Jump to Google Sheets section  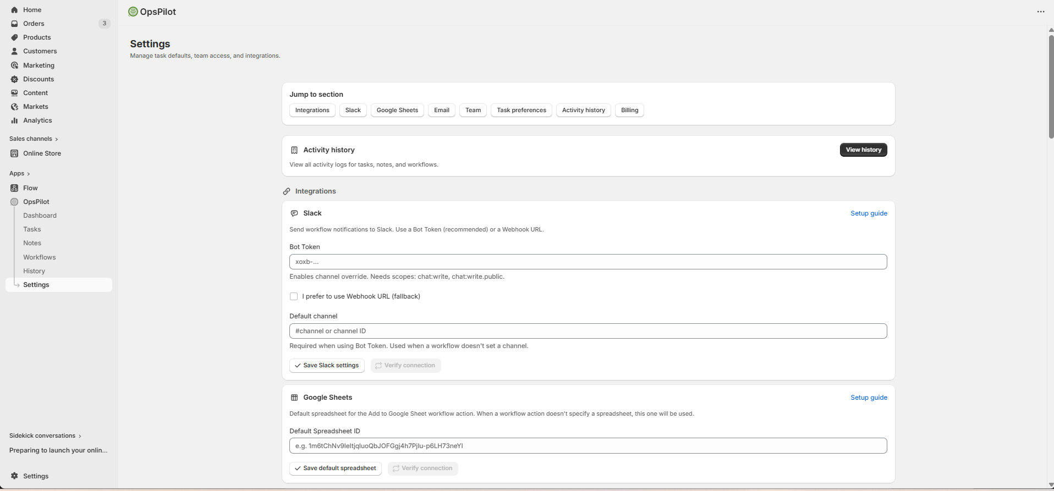pyautogui.click(x=397, y=111)
